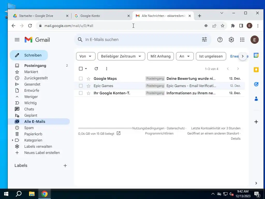
Task: Open Google Keep side panel
Action: (256, 69)
